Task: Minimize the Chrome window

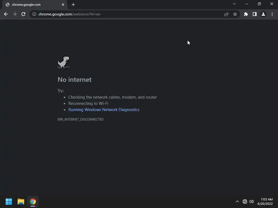Action: pos(247,4)
